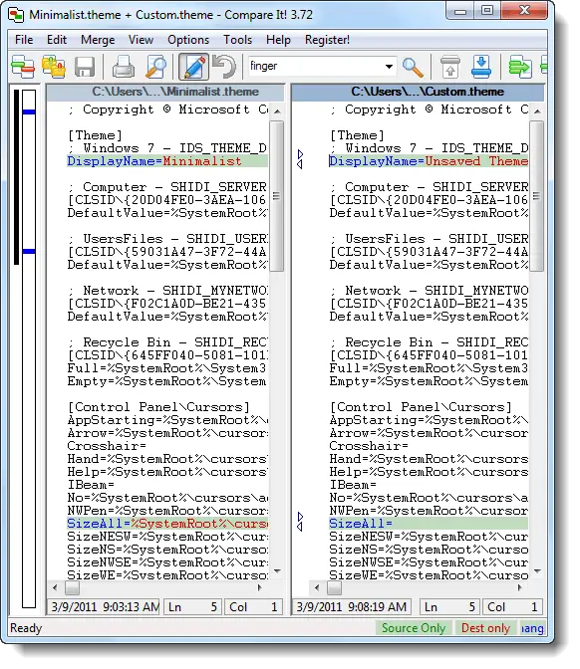The width and height of the screenshot is (580, 669).
Task: Click 'Crosshair=' line in left pane
Action: coord(107,446)
